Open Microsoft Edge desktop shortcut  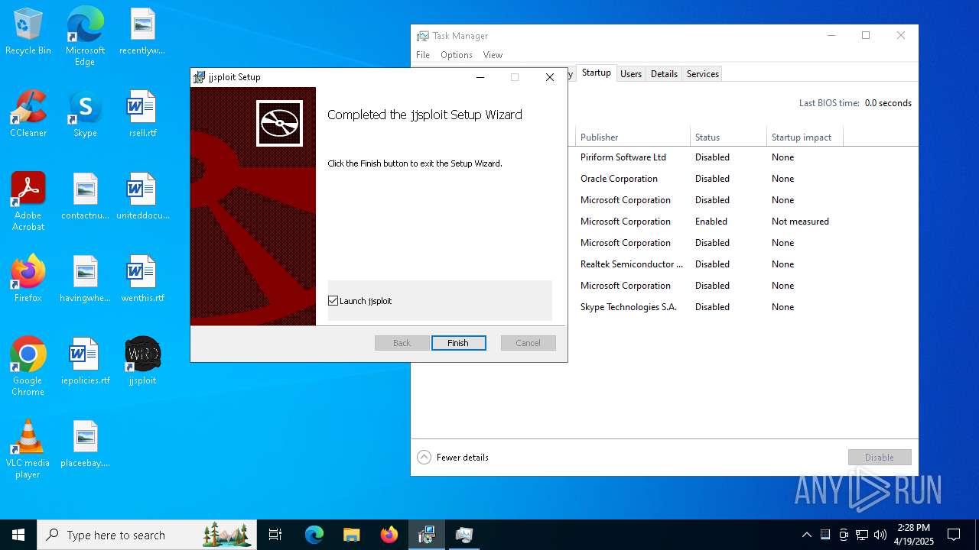(85, 37)
